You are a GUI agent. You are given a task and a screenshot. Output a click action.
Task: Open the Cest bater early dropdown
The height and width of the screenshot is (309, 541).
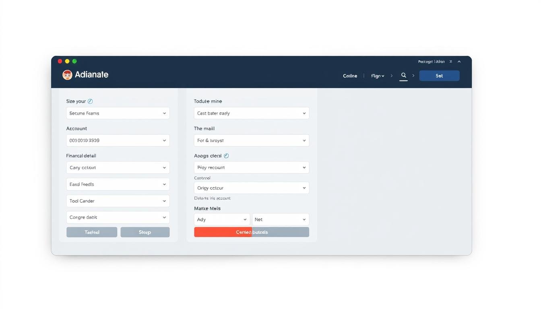[251, 113]
